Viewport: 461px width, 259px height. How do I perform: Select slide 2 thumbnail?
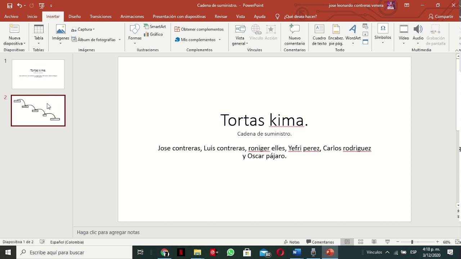click(38, 110)
